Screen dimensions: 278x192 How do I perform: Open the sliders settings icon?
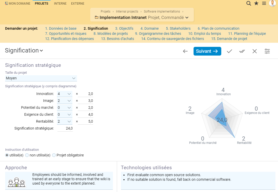pos(267,51)
